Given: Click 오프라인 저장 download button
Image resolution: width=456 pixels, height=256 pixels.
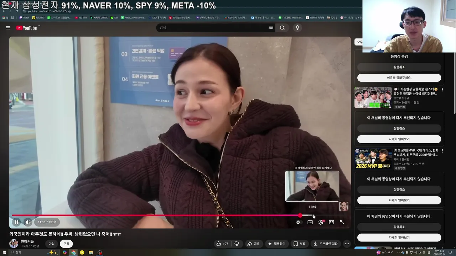Looking at the screenshot, I should [x=326, y=244].
